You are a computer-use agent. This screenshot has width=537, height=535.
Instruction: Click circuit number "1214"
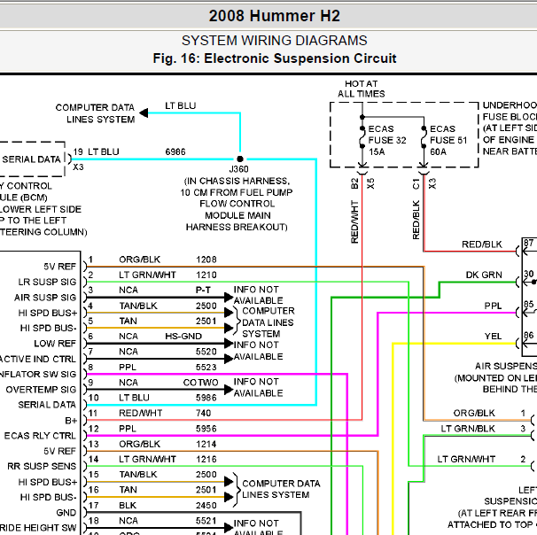206,444
